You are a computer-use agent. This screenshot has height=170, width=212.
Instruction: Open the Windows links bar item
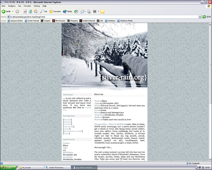coord(110,21)
